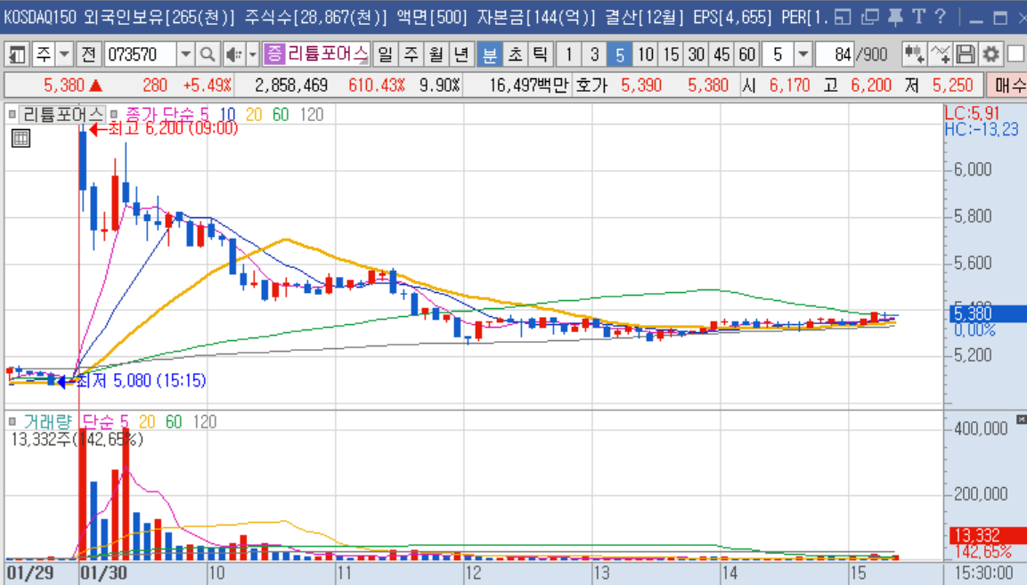
Task: Click the pin window icon in title bar
Action: coord(894,17)
